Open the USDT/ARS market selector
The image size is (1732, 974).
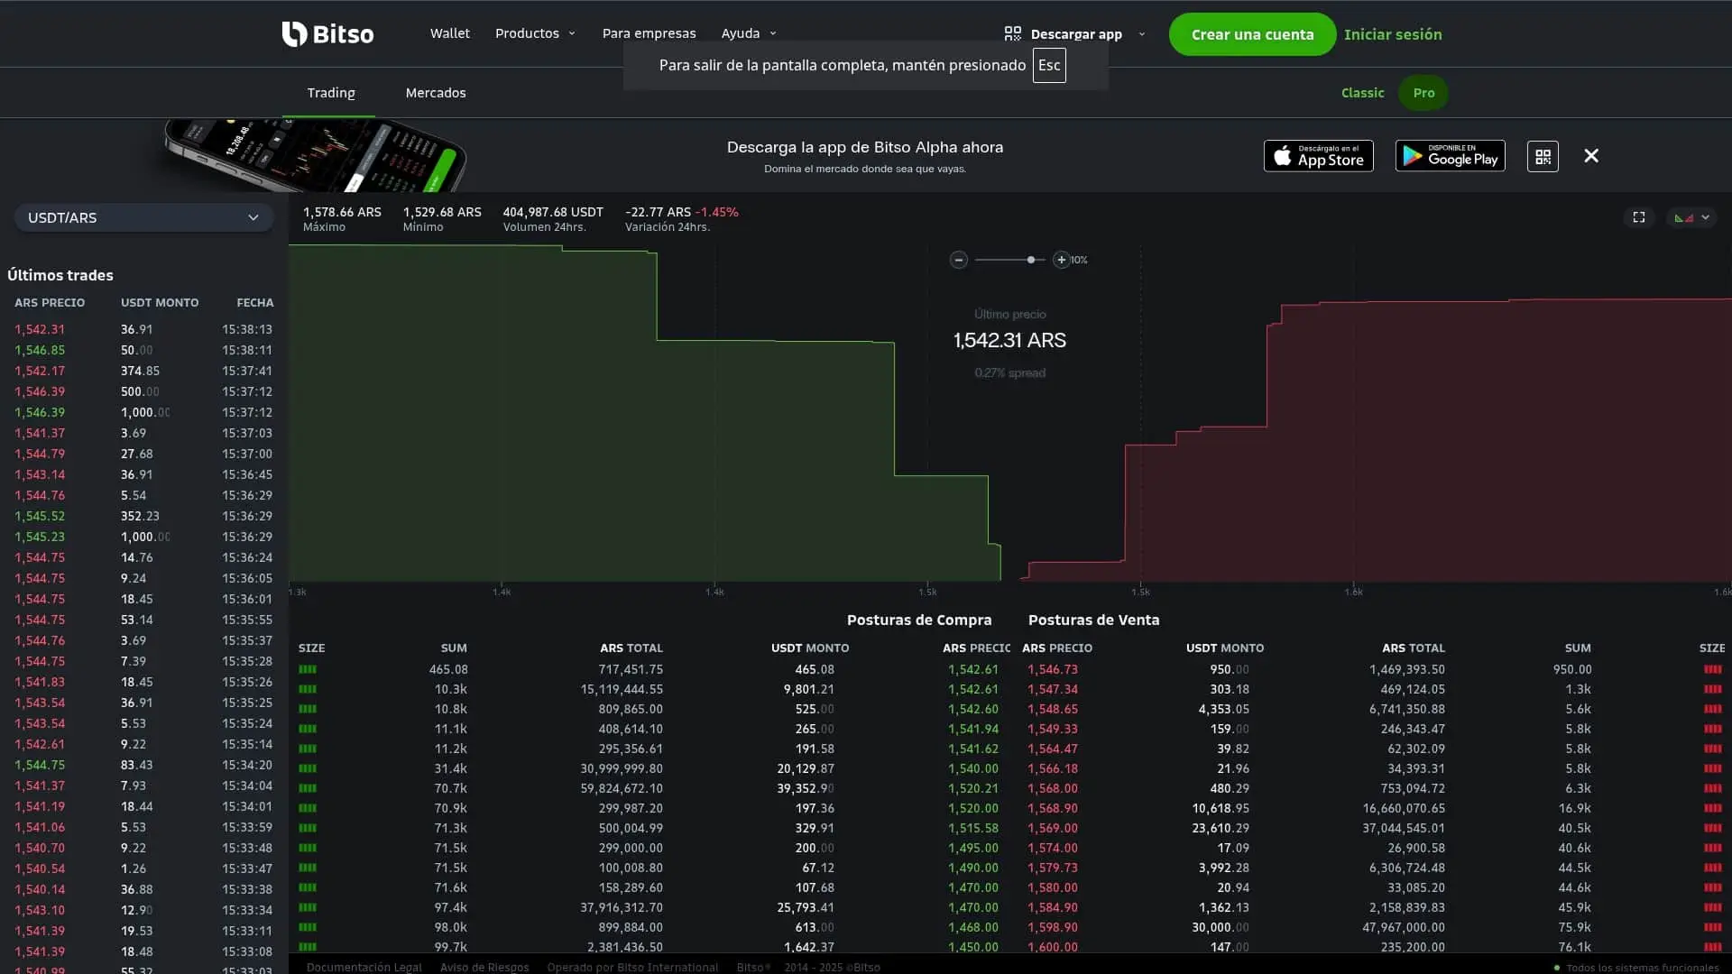point(143,217)
